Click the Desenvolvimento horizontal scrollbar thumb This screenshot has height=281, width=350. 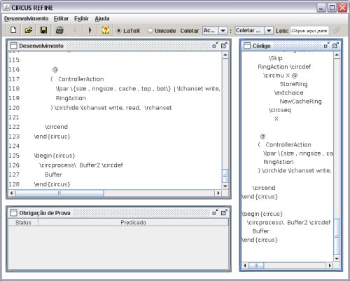pyautogui.click(x=59, y=193)
